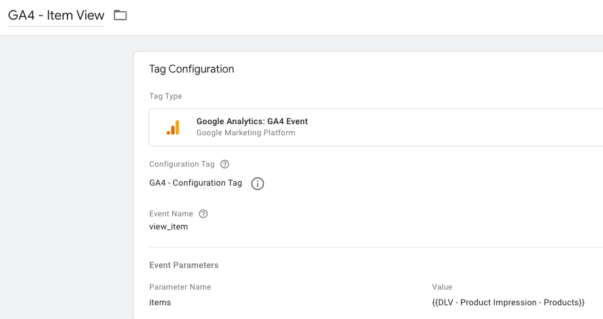The image size is (603, 319).
Task: Click the GA4 - Configuration Tag value
Action: coord(195,183)
